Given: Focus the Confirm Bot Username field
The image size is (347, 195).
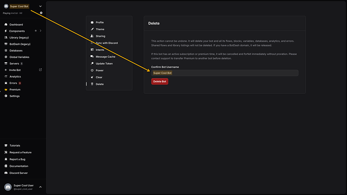Looking at the screenshot, I should click(225, 73).
